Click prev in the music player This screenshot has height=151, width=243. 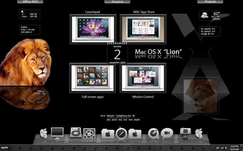125,120
